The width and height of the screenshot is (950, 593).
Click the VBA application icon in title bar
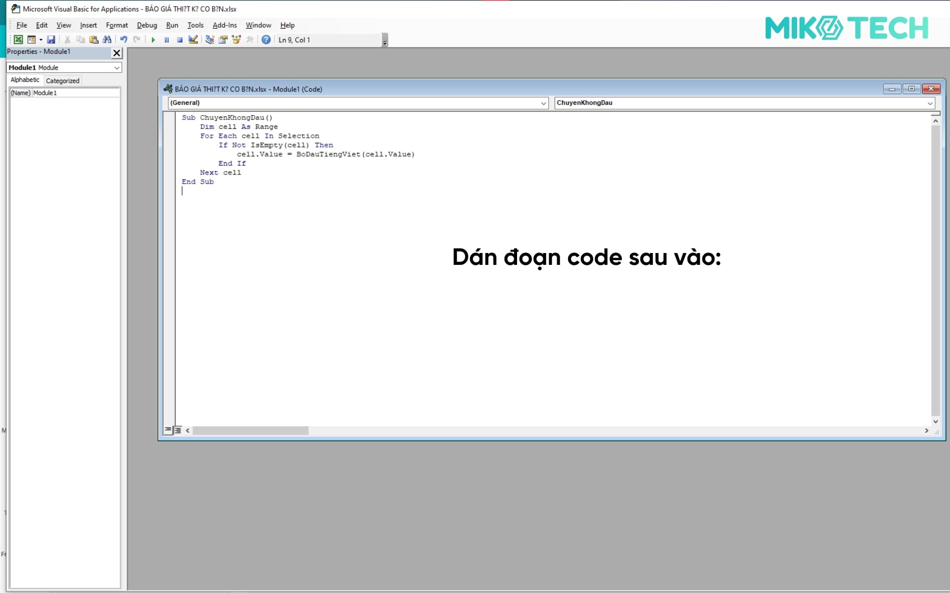(16, 8)
